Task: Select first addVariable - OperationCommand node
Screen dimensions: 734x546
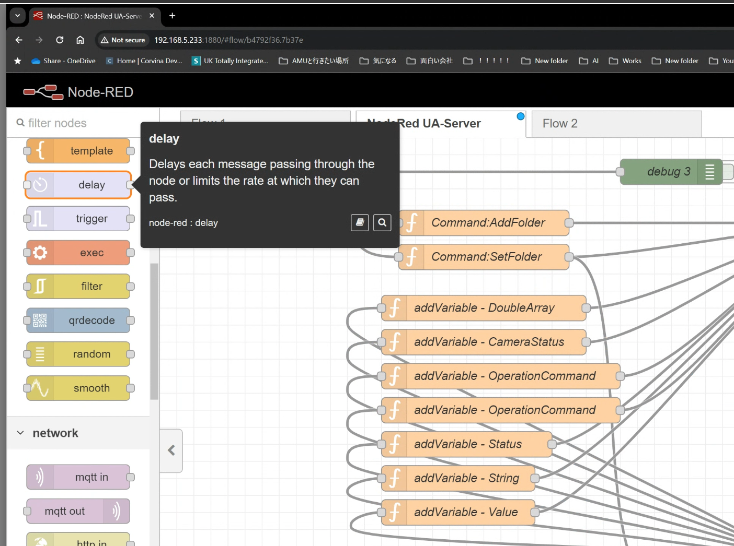Action: point(501,376)
